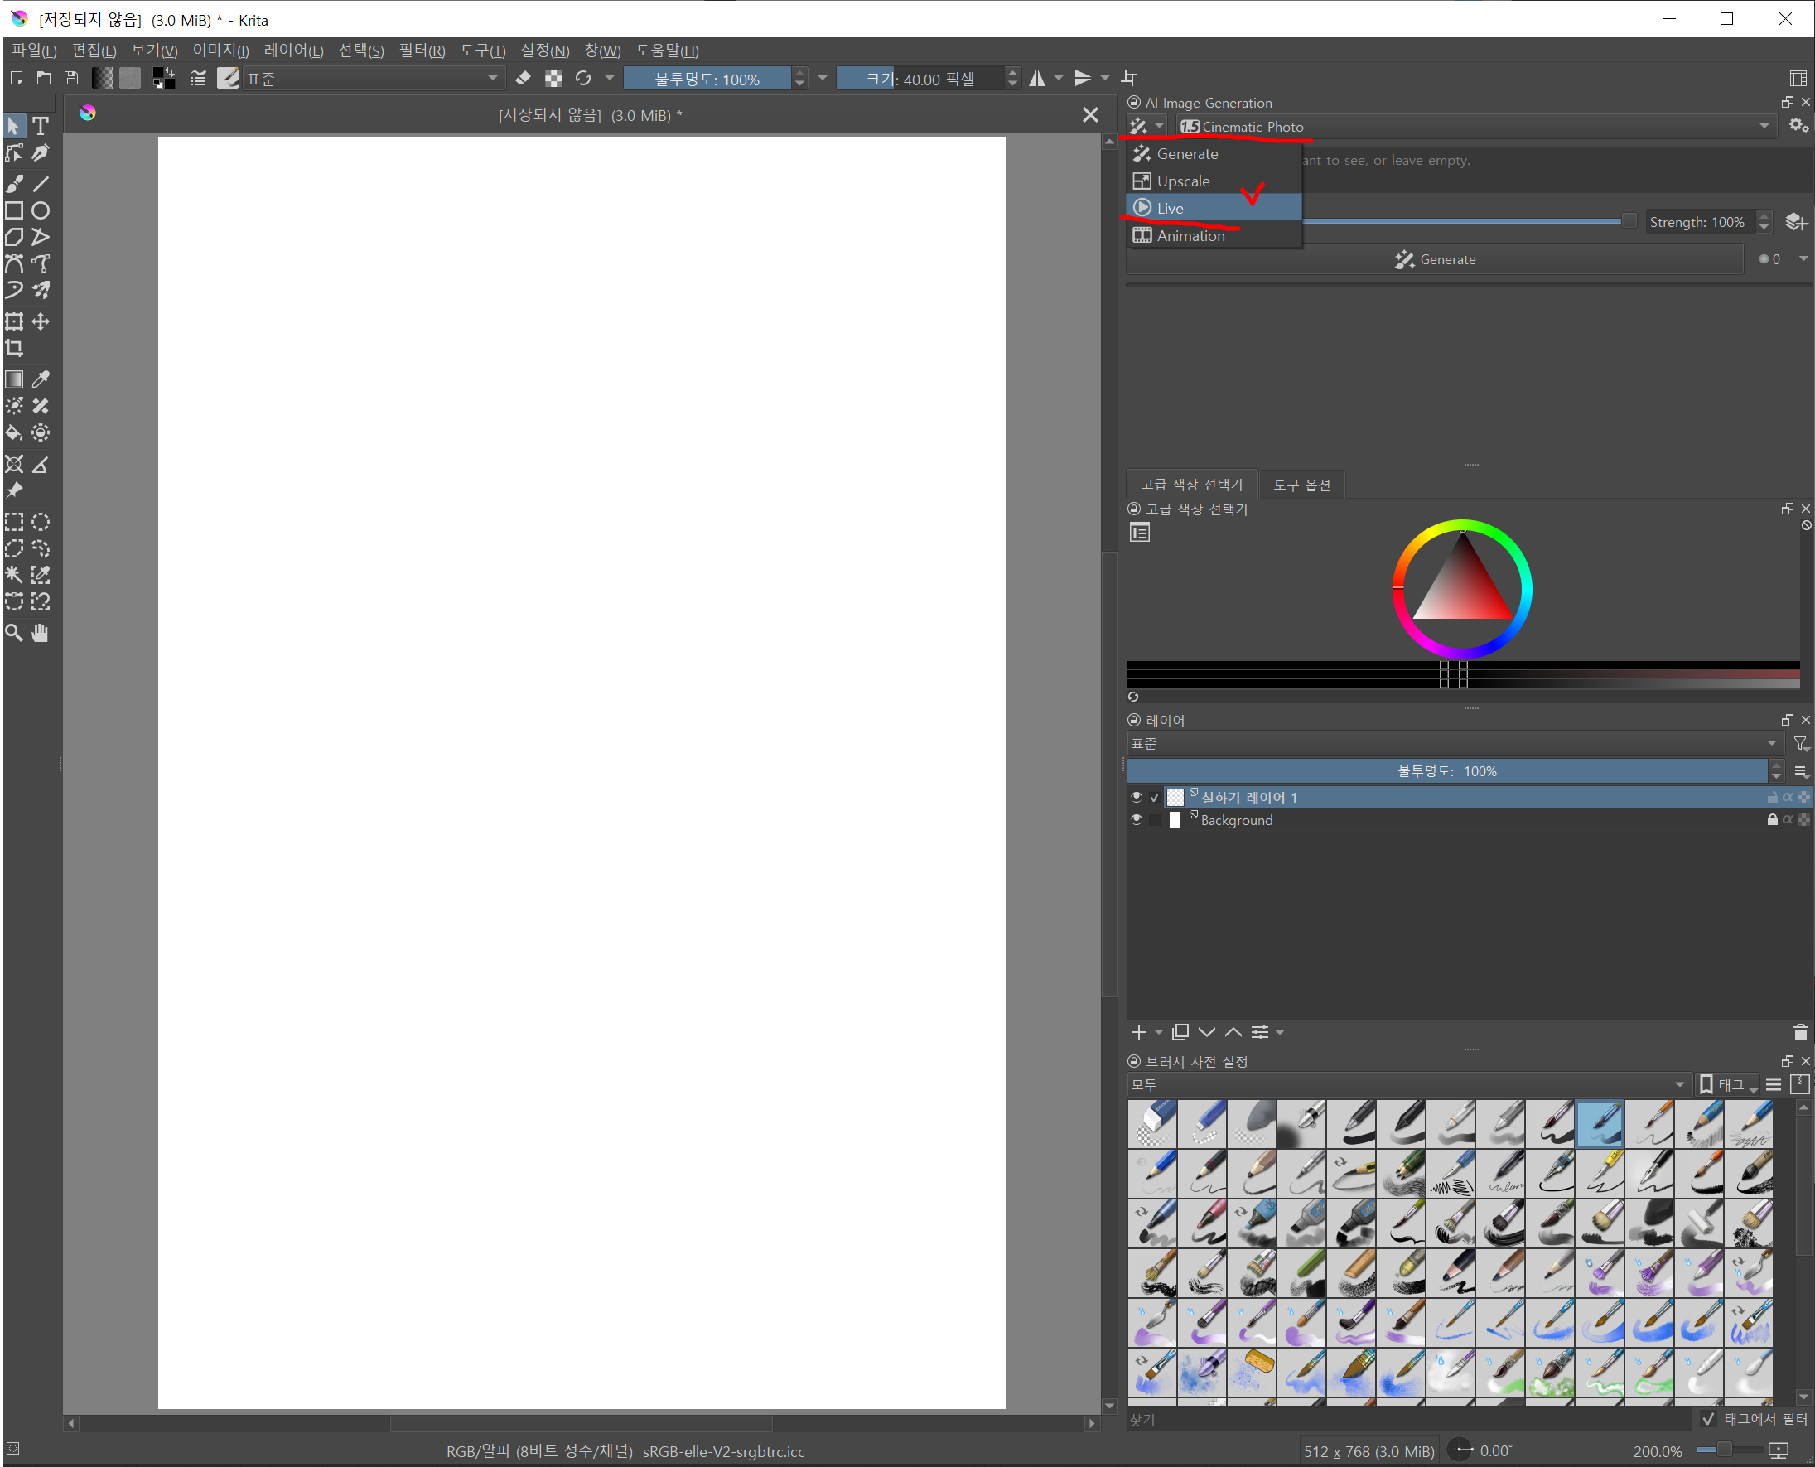Select the Fill (paint bucket) tool
1815x1467 pixels.
click(14, 433)
